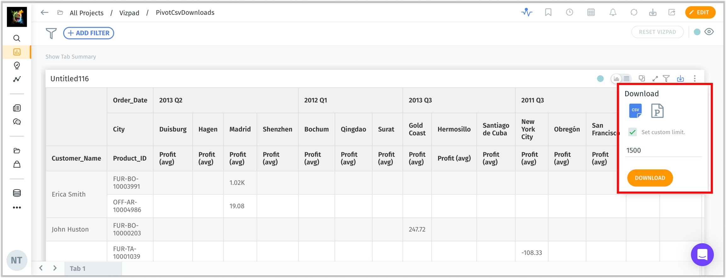This screenshot has width=726, height=278.
Task: Go to next tab with right chevron
Action: pyautogui.click(x=55, y=268)
